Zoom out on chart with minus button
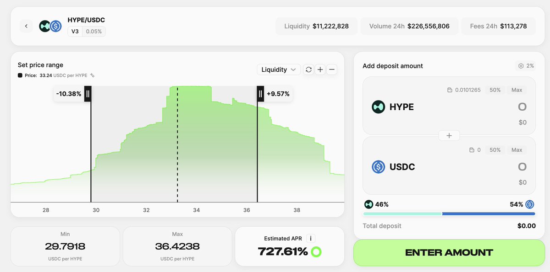This screenshot has height=272, width=550. coord(332,69)
